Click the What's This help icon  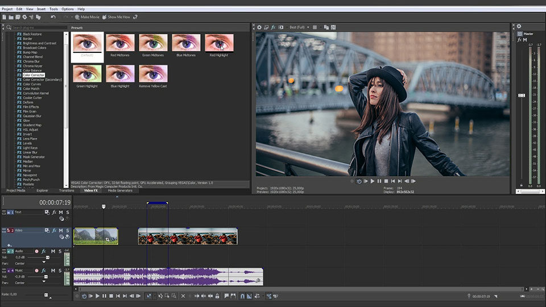(x=135, y=17)
